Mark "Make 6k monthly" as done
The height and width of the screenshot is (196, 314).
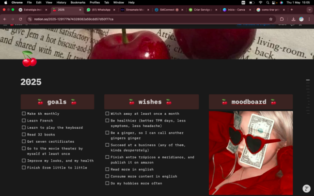coord(24,114)
